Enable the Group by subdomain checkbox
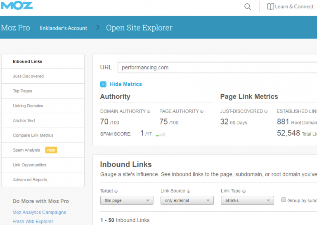Viewport: 317px width, 225px height. tap(284, 200)
